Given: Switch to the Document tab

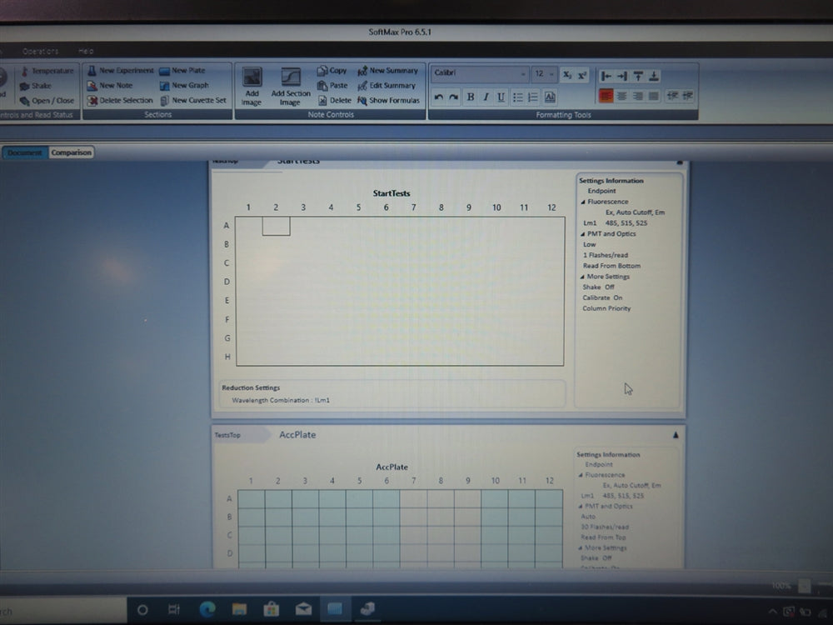Looking at the screenshot, I should (24, 152).
